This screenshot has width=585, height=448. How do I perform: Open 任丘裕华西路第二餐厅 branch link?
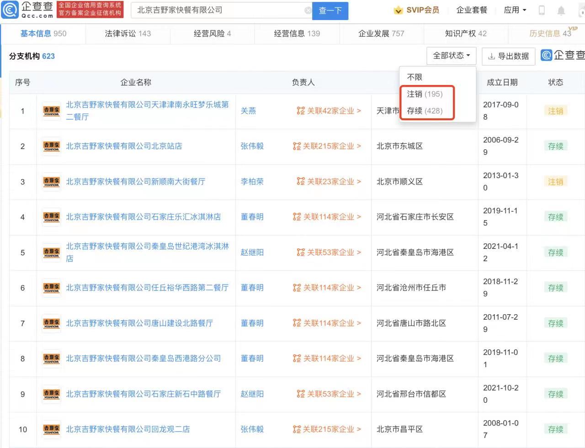147,288
